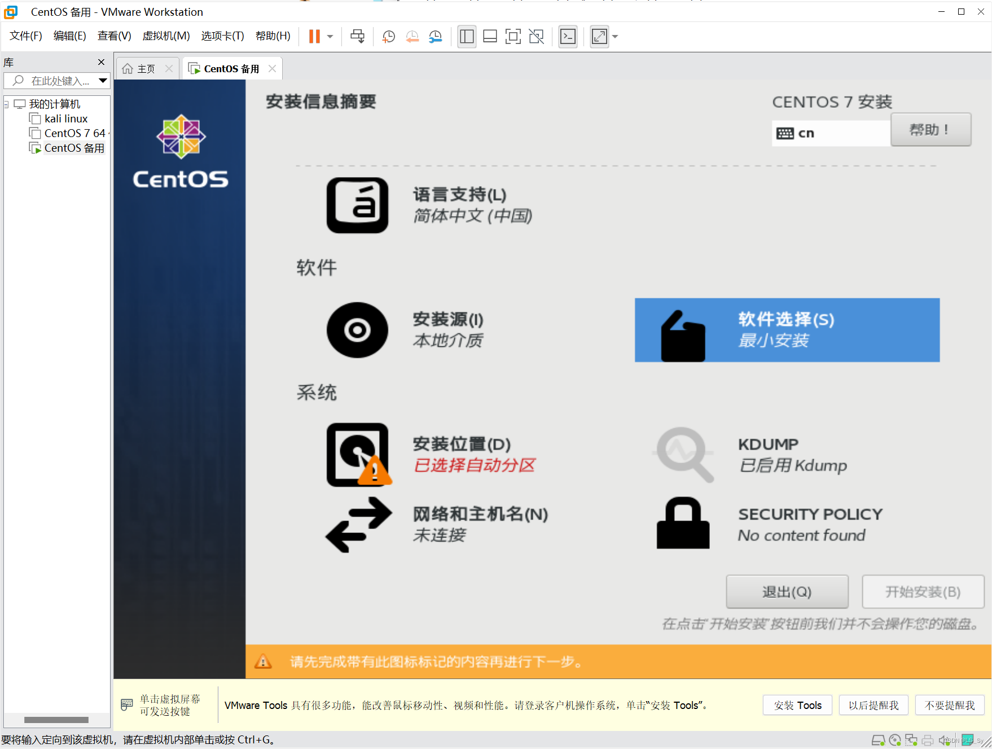Click the 安装 Tools button
The image size is (992, 749).
pos(797,705)
